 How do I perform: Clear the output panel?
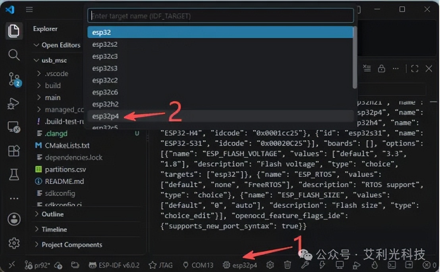click(x=367, y=68)
